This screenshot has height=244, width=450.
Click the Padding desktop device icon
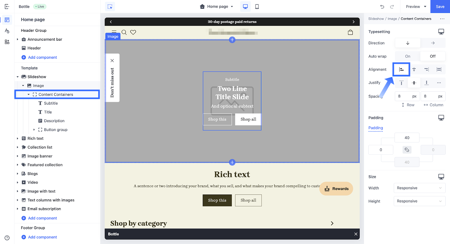click(441, 118)
